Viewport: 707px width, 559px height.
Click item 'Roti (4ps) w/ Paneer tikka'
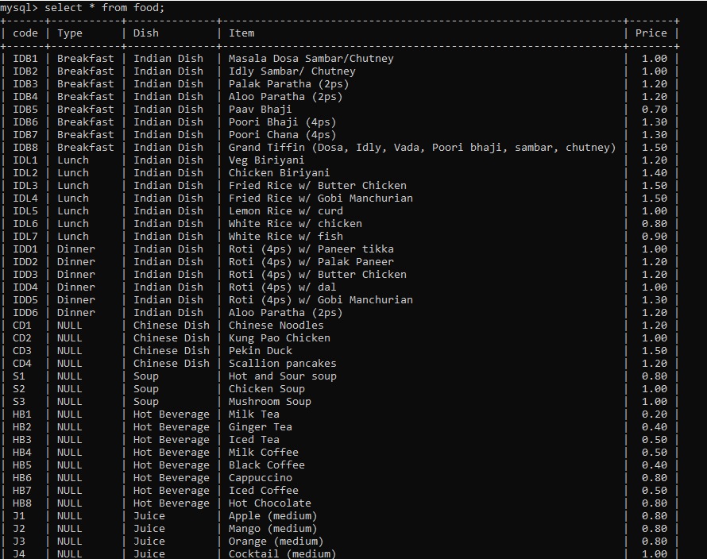[x=311, y=249]
